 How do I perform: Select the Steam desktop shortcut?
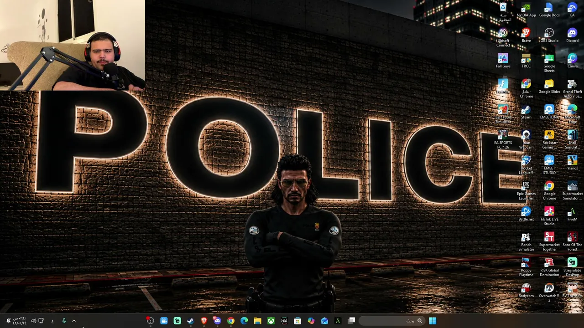tap(526, 112)
